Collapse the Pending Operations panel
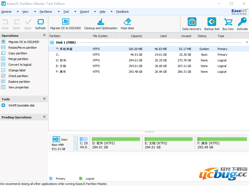 click(44, 117)
